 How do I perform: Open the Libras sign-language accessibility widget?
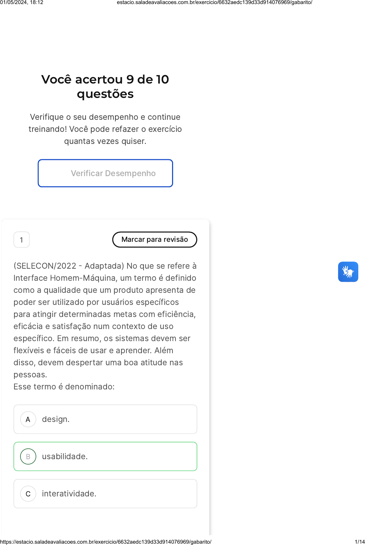pos(348,272)
